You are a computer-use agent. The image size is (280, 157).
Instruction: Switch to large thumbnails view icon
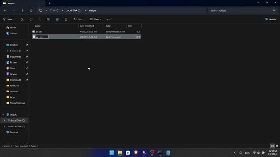tap(277, 146)
